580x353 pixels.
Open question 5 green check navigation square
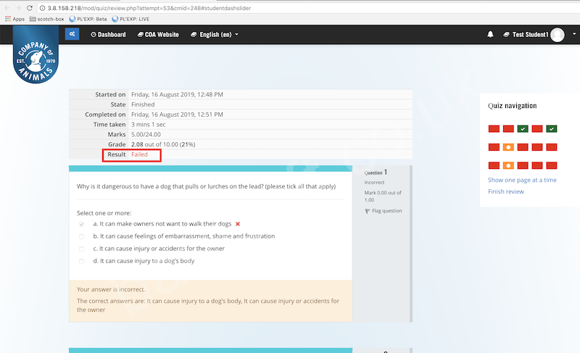click(x=552, y=128)
